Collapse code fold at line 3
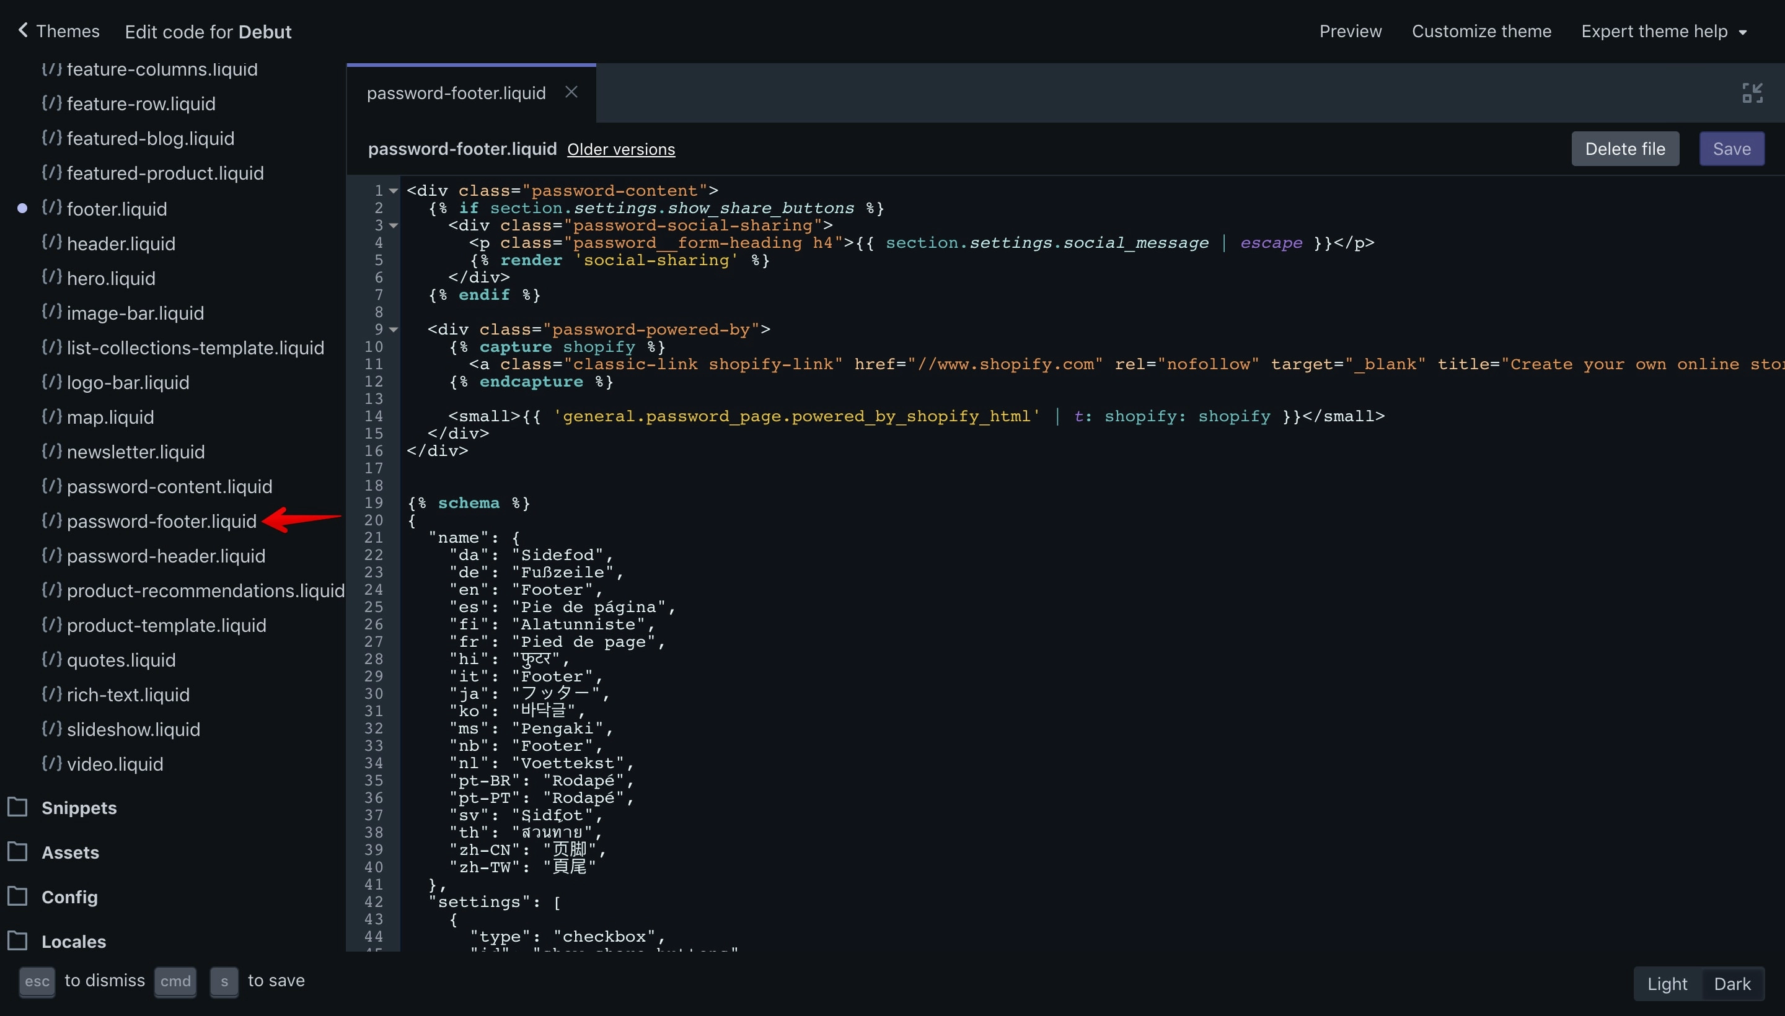Viewport: 1785px width, 1016px height. 393,226
